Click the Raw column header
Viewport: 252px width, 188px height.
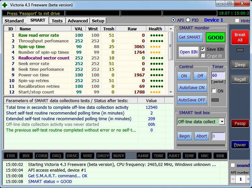pyautogui.click(x=131, y=29)
